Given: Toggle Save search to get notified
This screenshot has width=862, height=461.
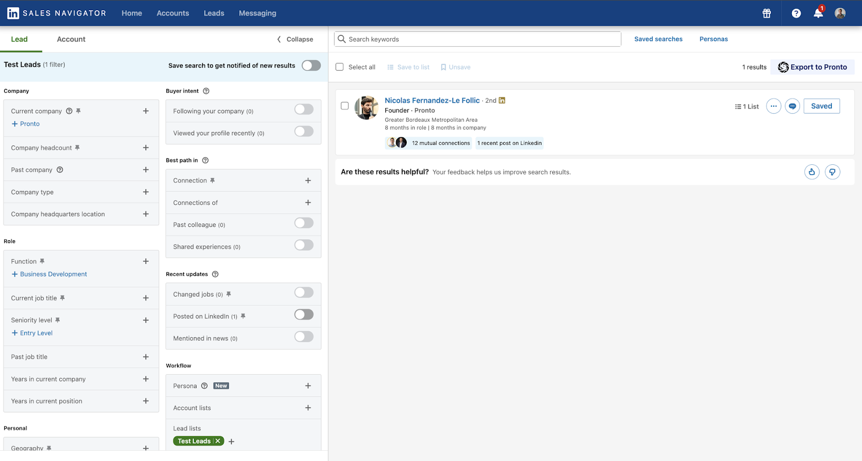Looking at the screenshot, I should coord(311,65).
